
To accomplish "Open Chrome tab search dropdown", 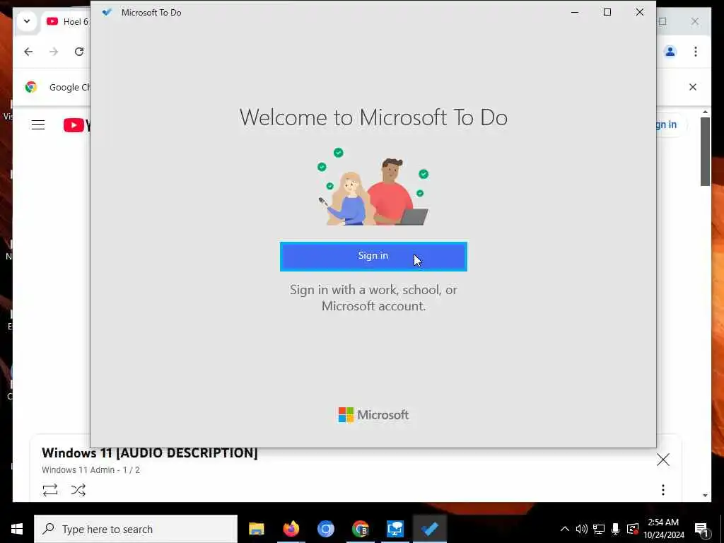I will 27,21.
